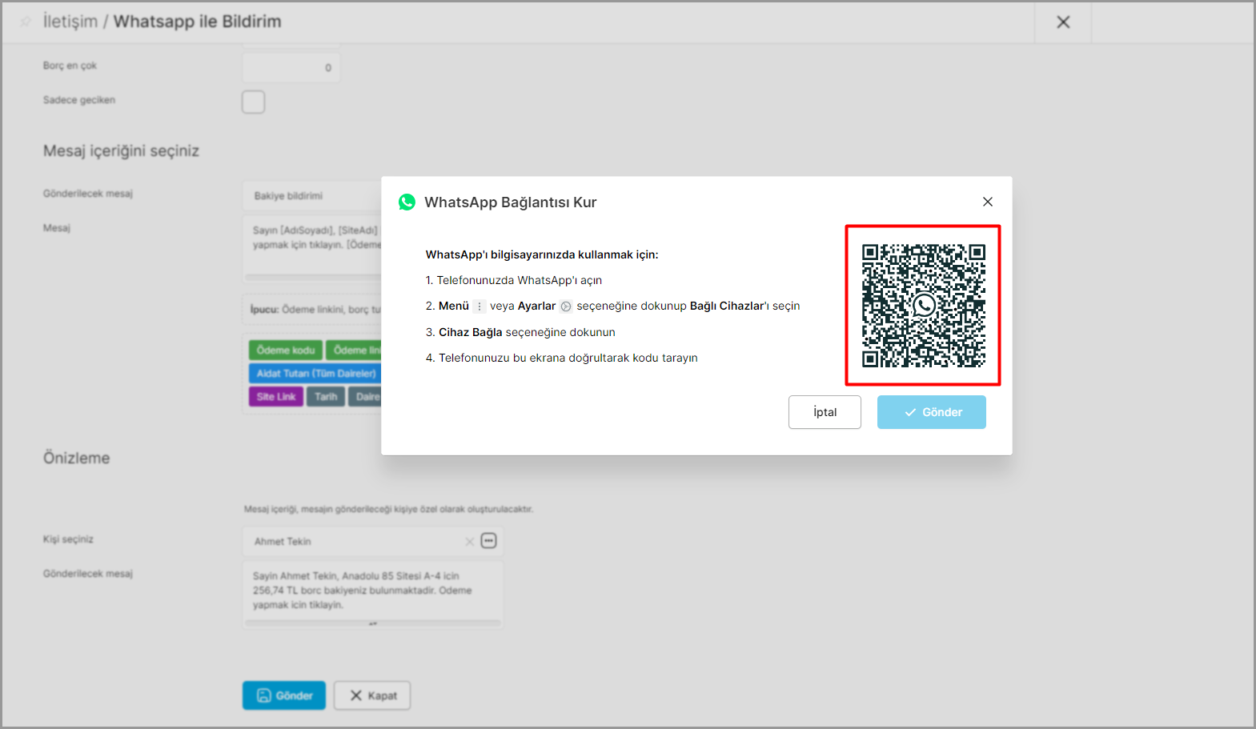Screen dimensions: 1256x729
Task: Click the light blue Gönder button in dialog
Action: (x=932, y=412)
